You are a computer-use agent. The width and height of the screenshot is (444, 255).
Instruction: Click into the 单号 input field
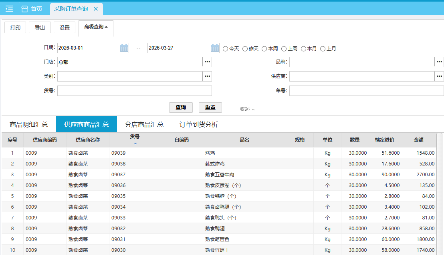coord(366,91)
